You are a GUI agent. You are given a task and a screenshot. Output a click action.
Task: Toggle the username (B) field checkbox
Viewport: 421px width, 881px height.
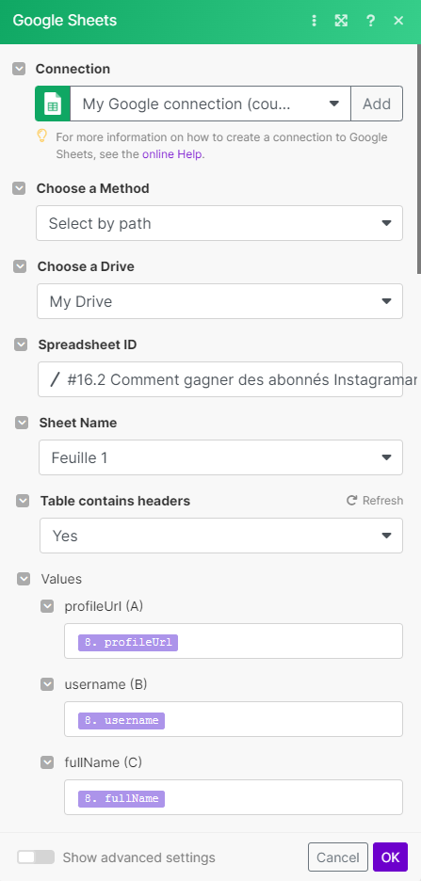(x=47, y=683)
